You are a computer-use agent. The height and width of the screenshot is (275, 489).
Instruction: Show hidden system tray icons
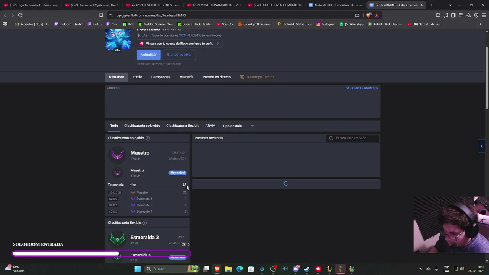coord(420,269)
